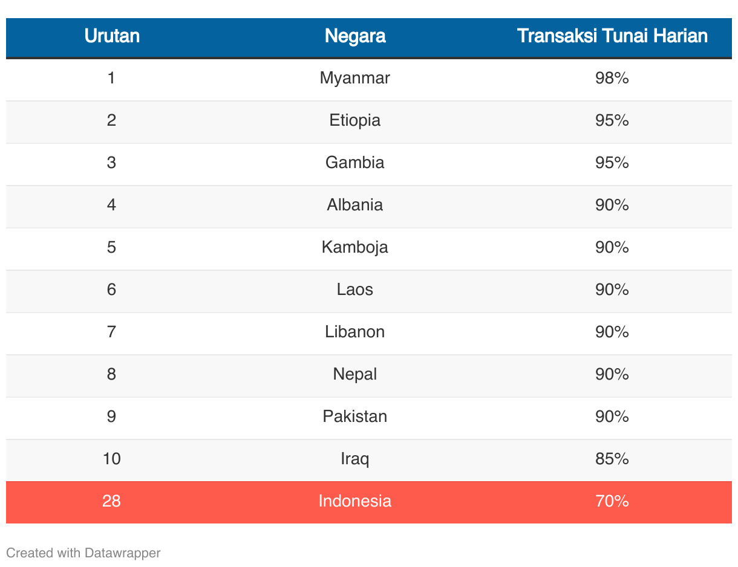Click the Laos country cell

tap(355, 290)
